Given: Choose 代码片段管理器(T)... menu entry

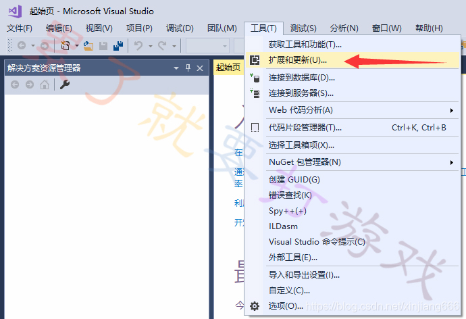Looking at the screenshot, I should click(353, 128).
